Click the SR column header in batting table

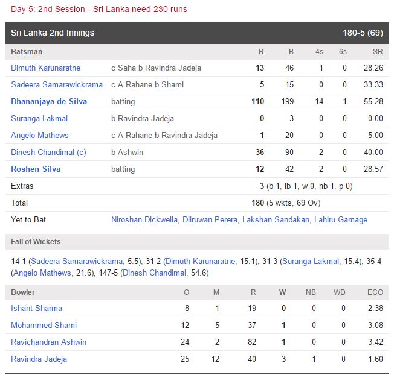378,52
